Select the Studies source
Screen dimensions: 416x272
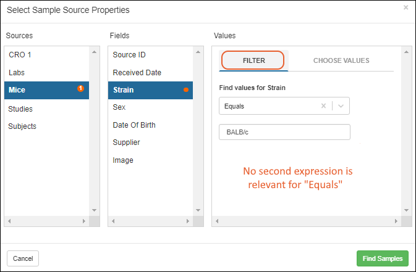21,109
